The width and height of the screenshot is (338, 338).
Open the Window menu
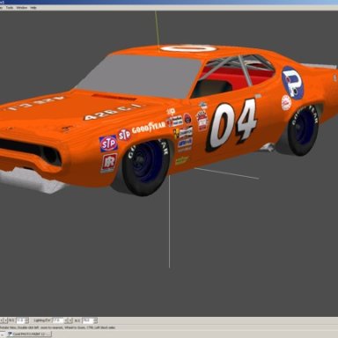pyautogui.click(x=22, y=8)
